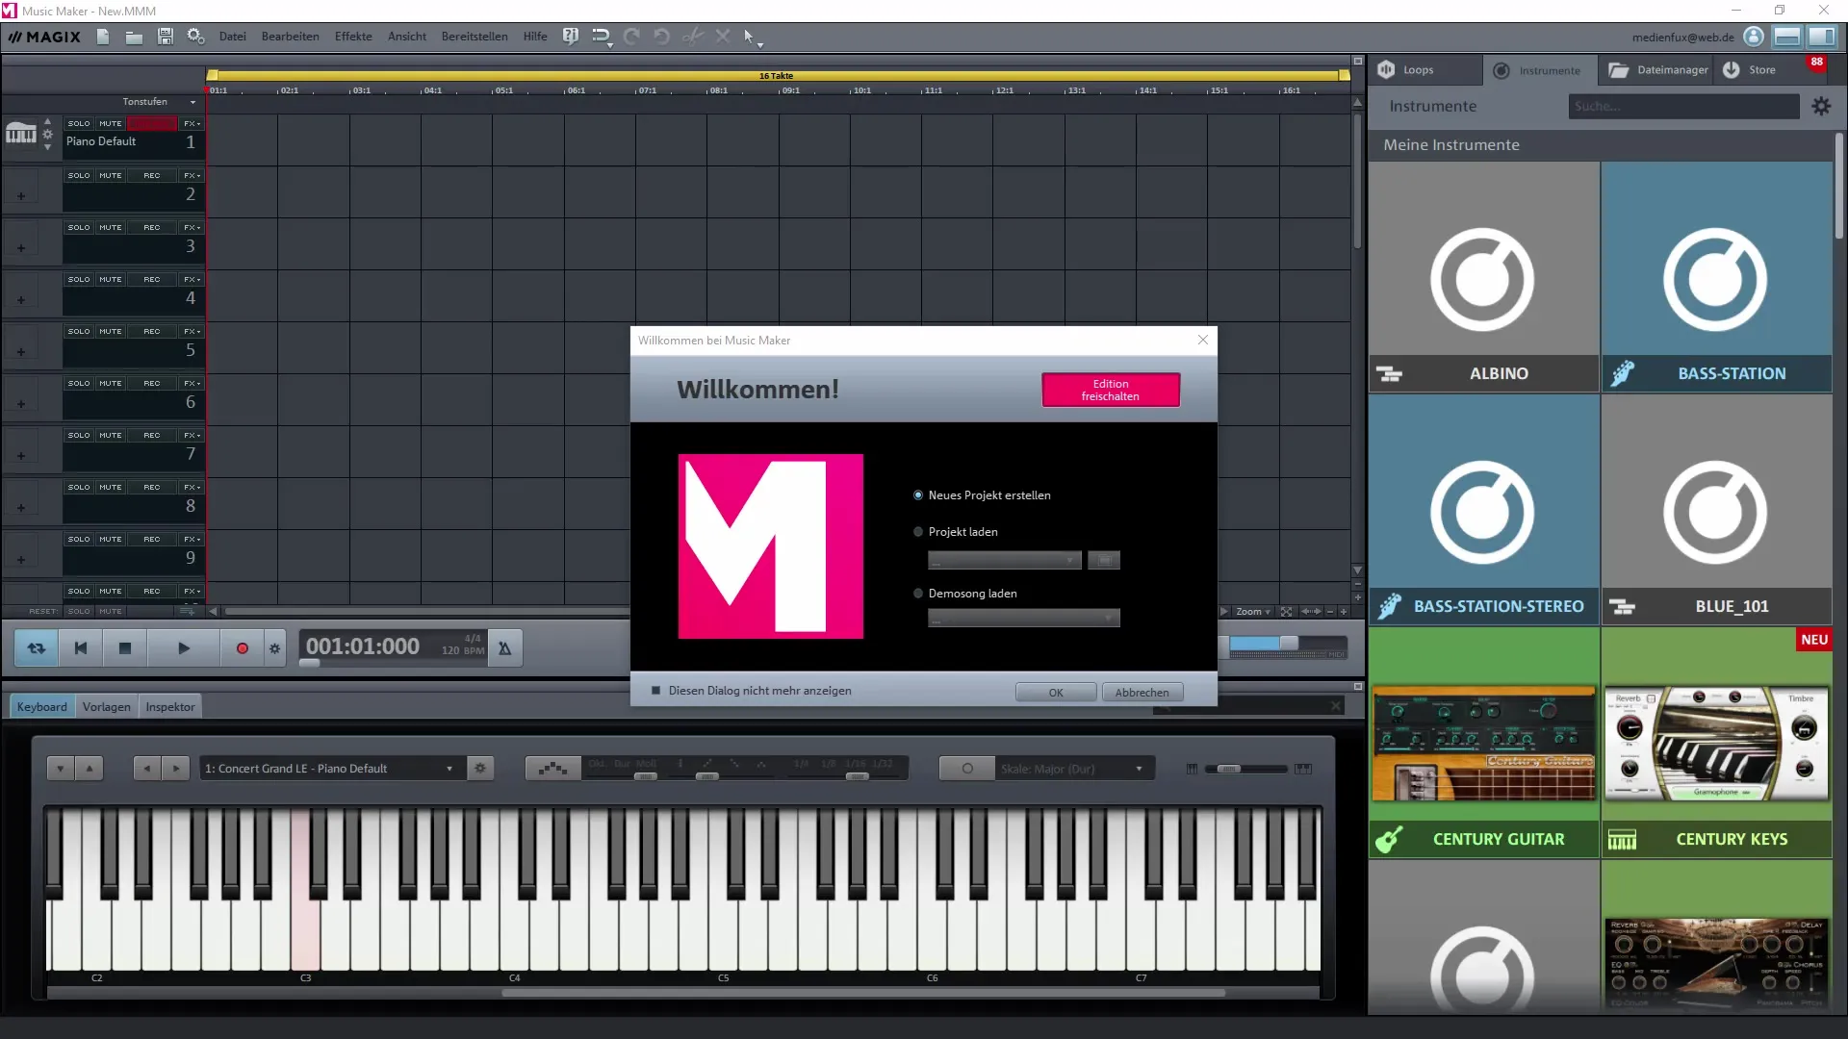This screenshot has width=1848, height=1039.
Task: Click Abbrechen in the welcome dialog
Action: (1142, 693)
